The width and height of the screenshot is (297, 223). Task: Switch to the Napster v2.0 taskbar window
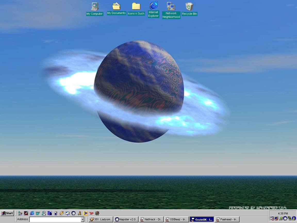tap(126, 219)
